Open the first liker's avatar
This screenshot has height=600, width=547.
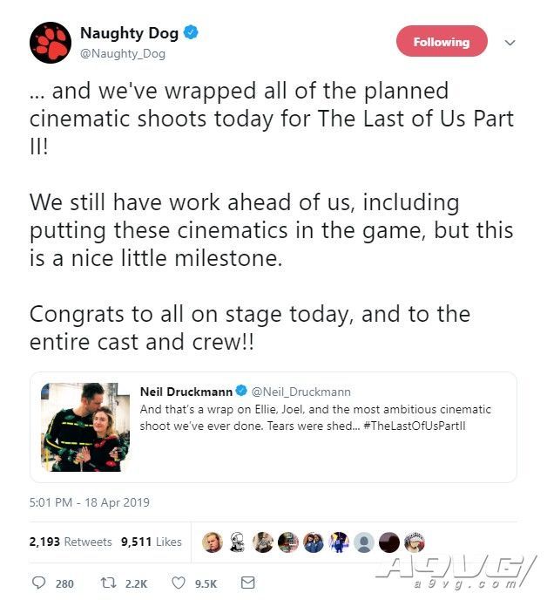click(213, 542)
